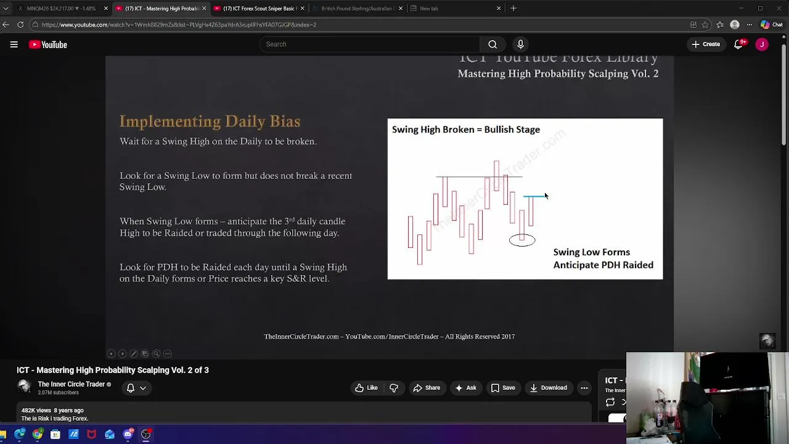Open more actions three-dot menu

[584, 388]
